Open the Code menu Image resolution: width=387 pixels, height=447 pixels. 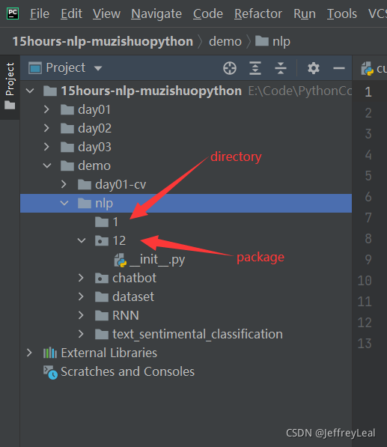208,13
